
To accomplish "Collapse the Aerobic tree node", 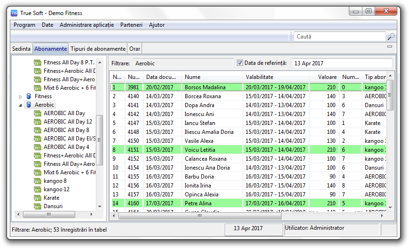I will pos(20,105).
